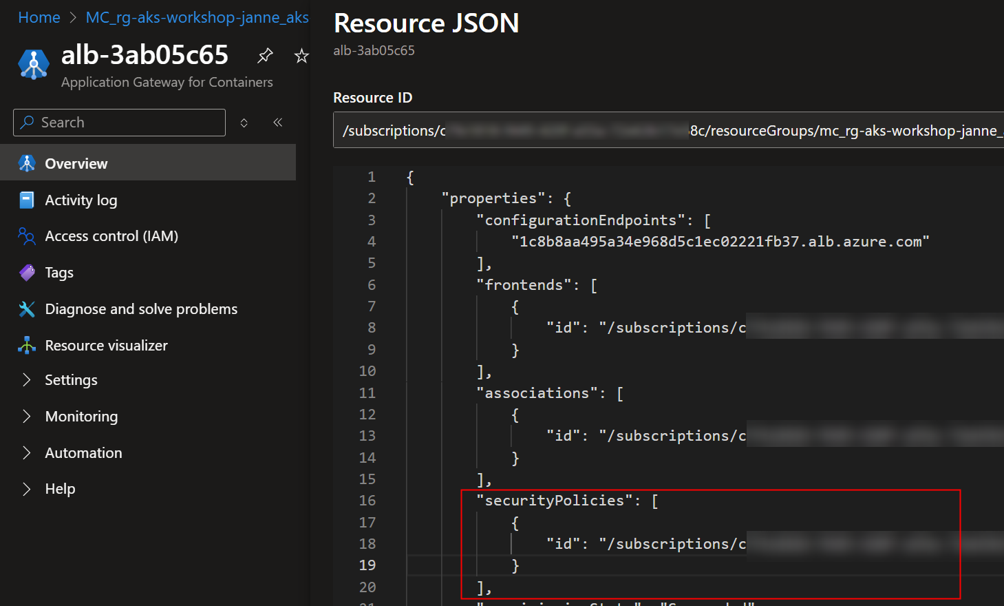Viewport: 1004px width, 606px height.
Task: Collapse the sidebar with double chevron
Action: pos(278,123)
